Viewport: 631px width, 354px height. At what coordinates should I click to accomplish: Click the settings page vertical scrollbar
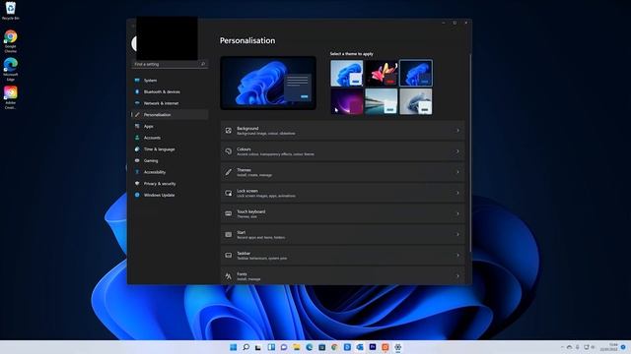469,152
